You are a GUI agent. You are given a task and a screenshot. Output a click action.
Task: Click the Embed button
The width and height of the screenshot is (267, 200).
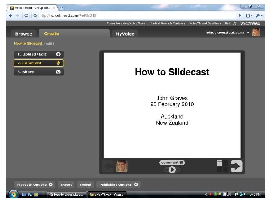click(85, 185)
